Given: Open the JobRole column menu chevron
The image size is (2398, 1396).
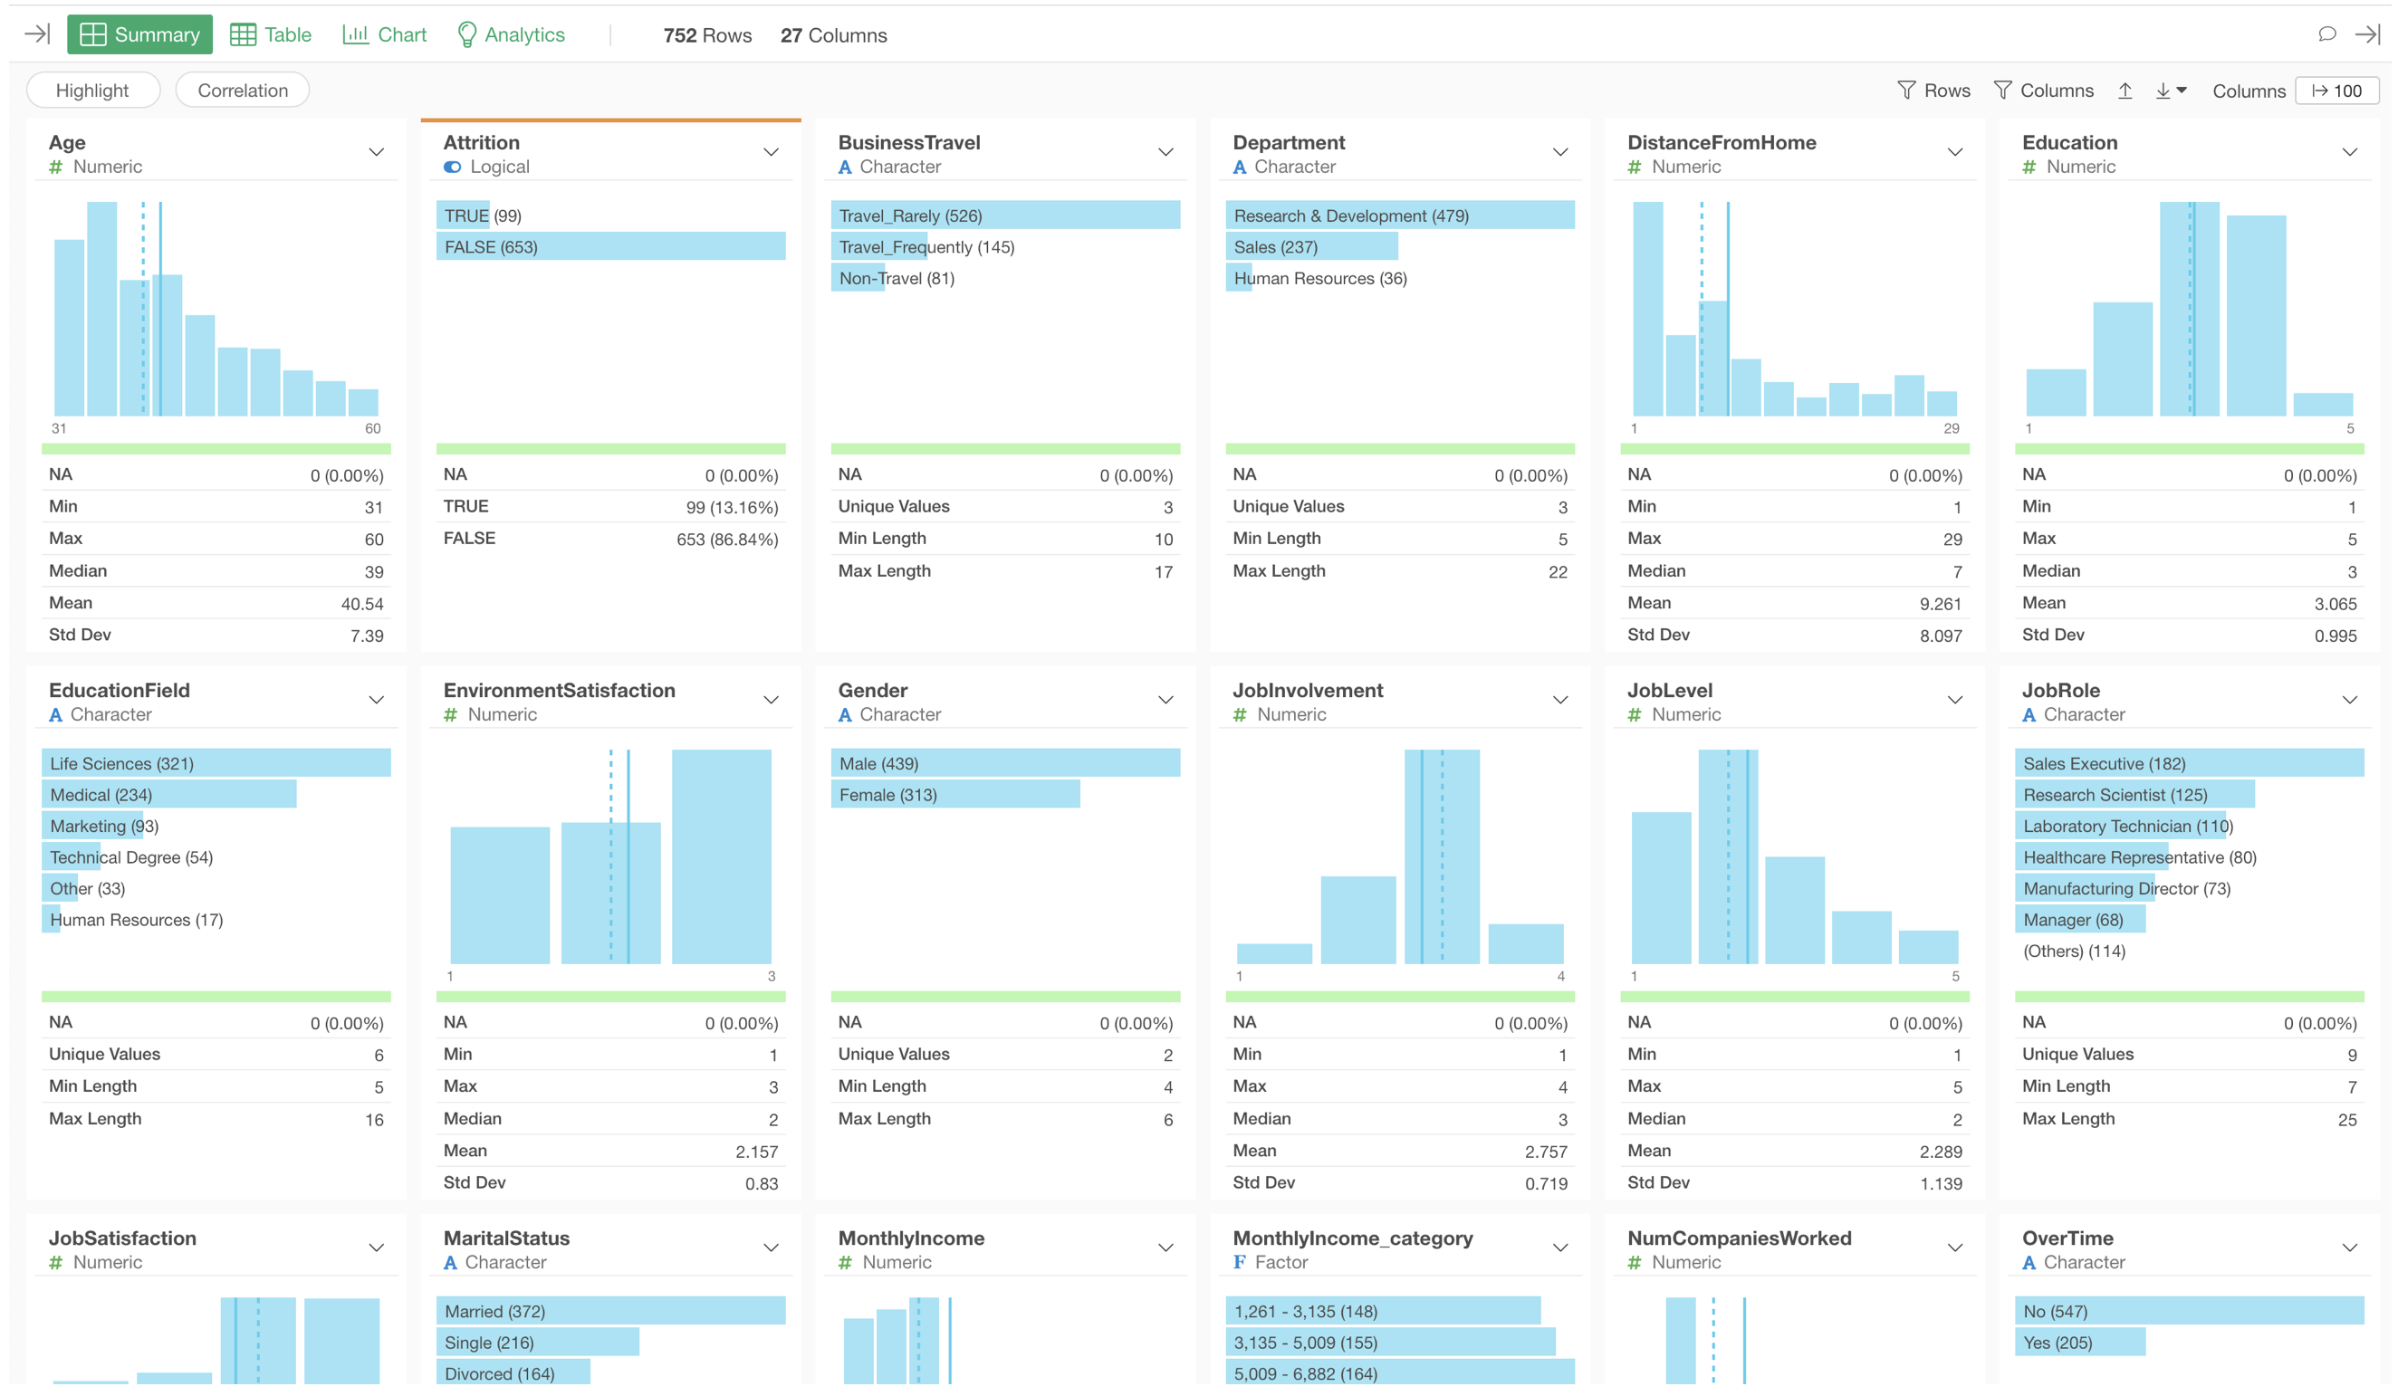Looking at the screenshot, I should [x=2349, y=701].
